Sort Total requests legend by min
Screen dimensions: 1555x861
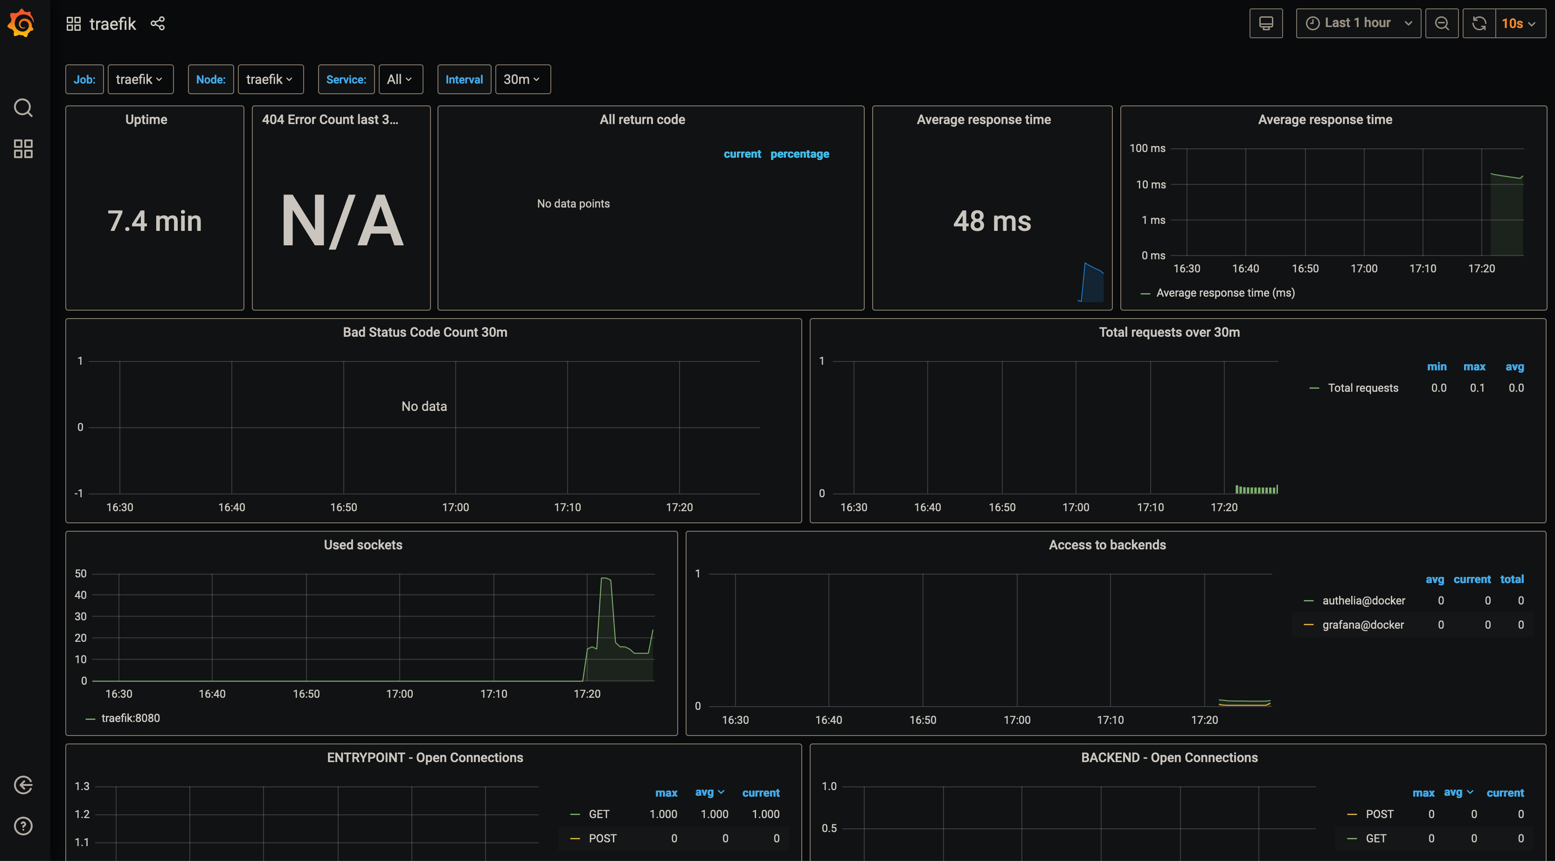[1437, 367]
